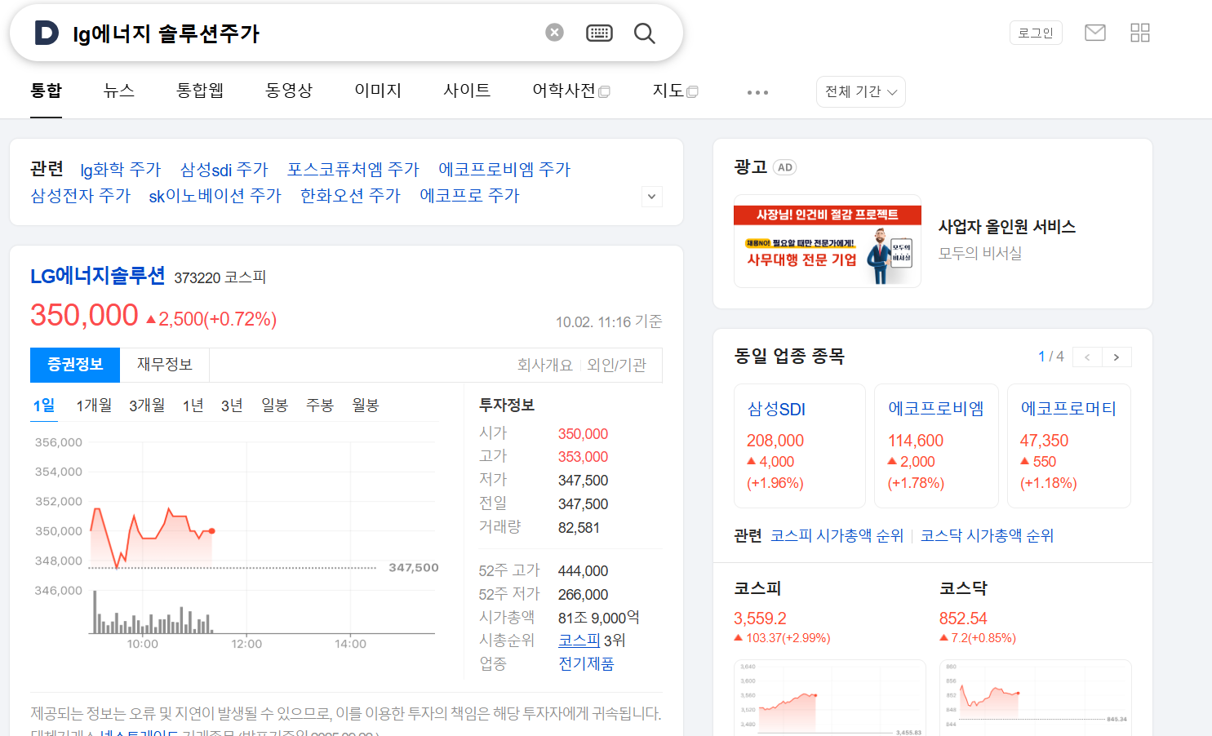Click the 로그인 button
This screenshot has height=736, width=1212.
[x=1036, y=33]
